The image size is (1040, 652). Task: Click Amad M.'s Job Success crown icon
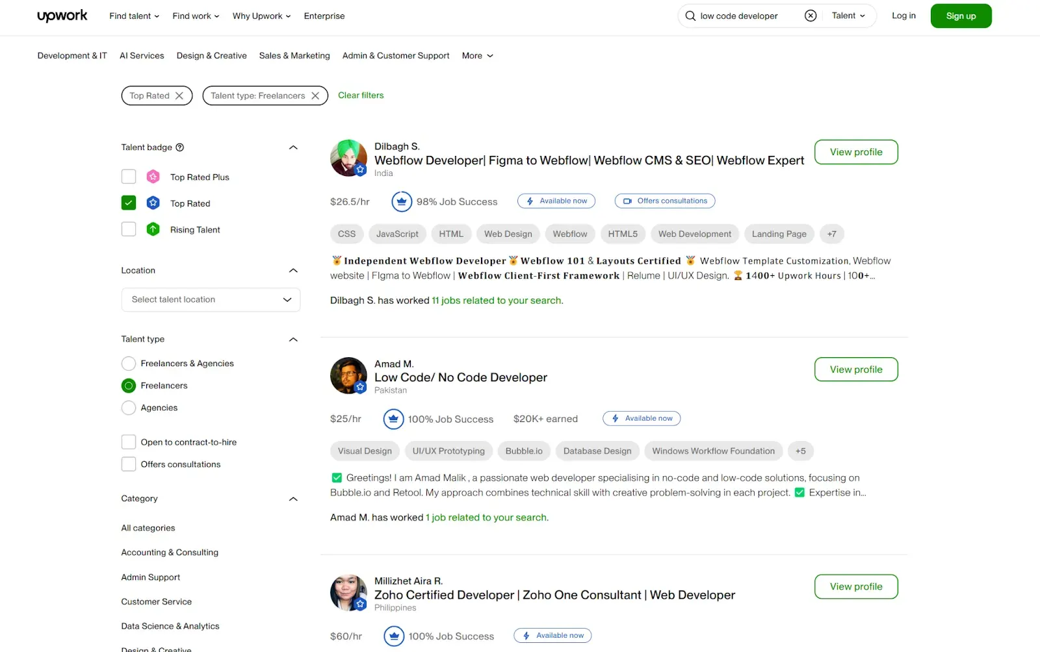(x=393, y=419)
